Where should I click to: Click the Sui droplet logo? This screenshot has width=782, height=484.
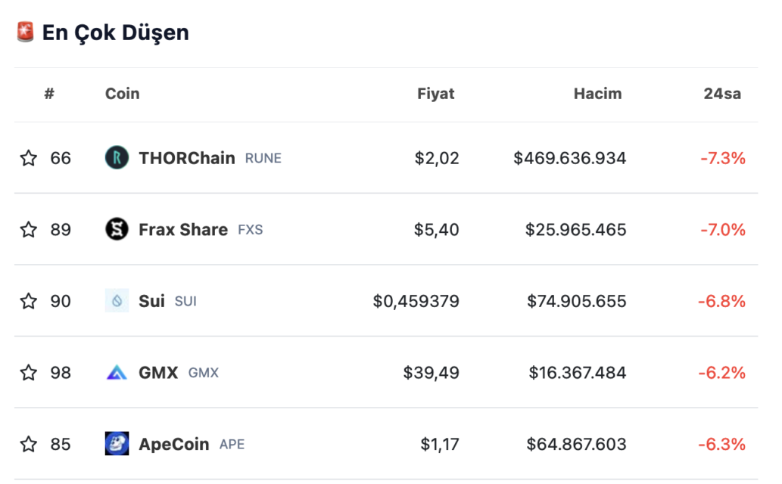pyautogui.click(x=117, y=300)
